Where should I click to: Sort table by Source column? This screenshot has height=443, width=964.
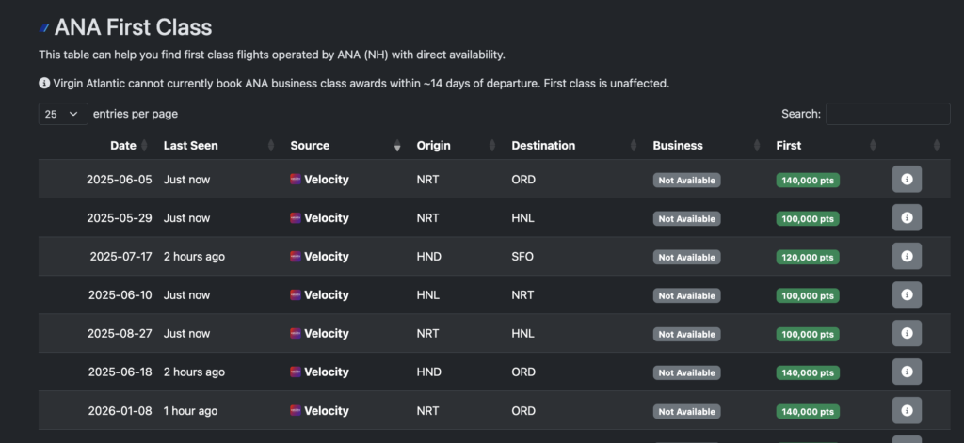[310, 146]
